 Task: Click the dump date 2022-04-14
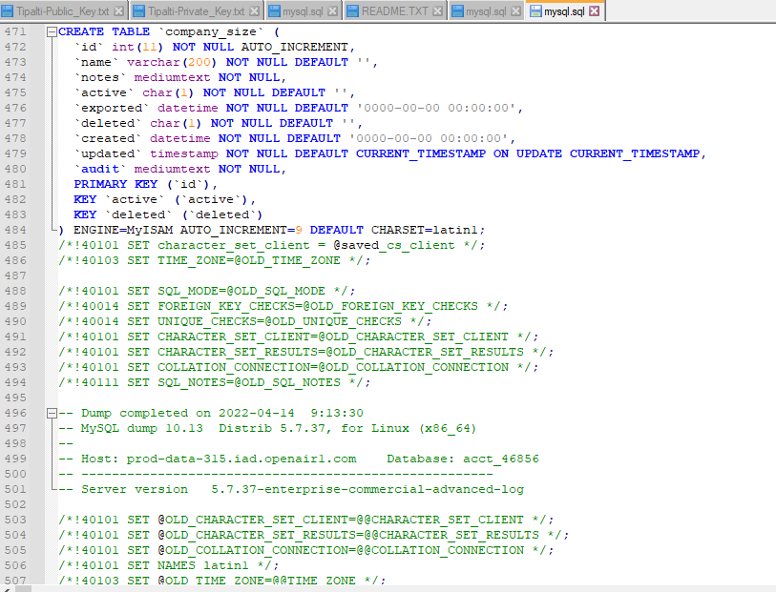[x=257, y=413]
